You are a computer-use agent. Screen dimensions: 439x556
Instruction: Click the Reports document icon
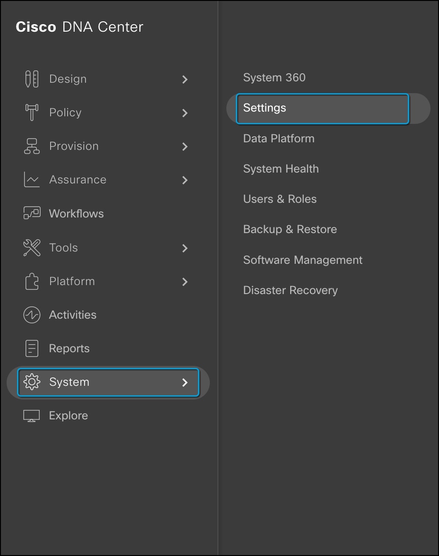tap(31, 348)
